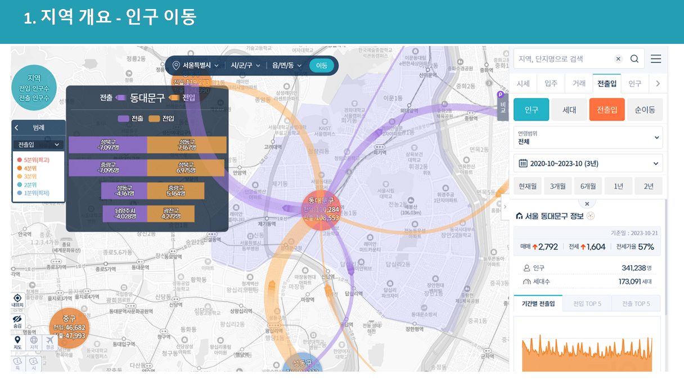The height and width of the screenshot is (385, 684).
Task: Click the location pin icon beside 서울특별시
Action: [176, 66]
